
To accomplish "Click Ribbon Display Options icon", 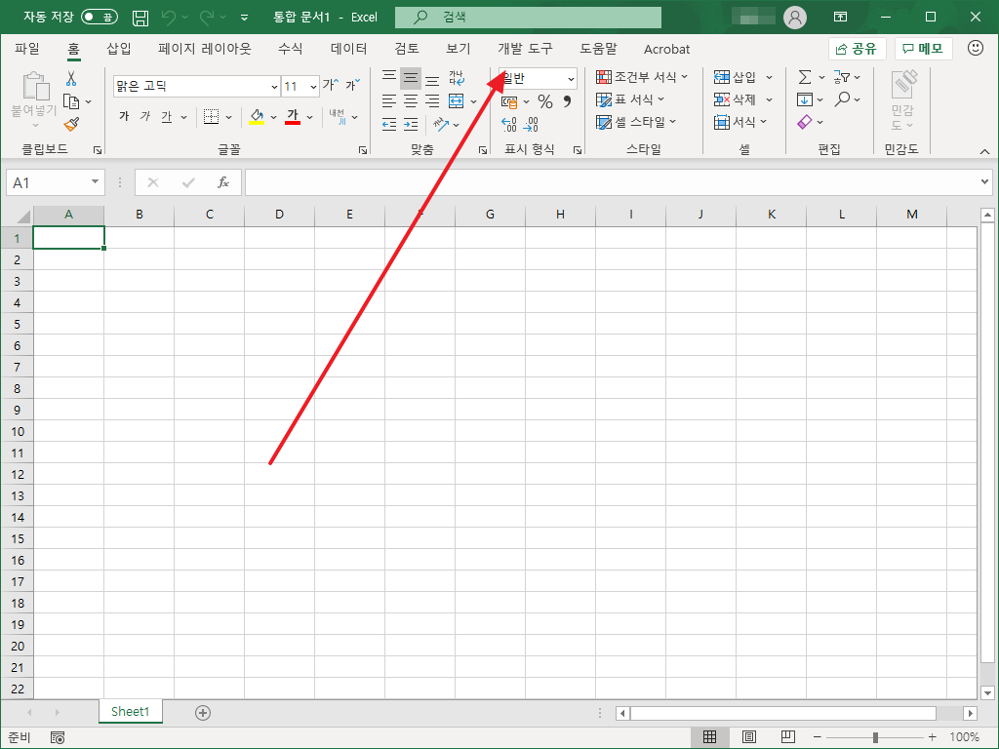I will point(840,18).
